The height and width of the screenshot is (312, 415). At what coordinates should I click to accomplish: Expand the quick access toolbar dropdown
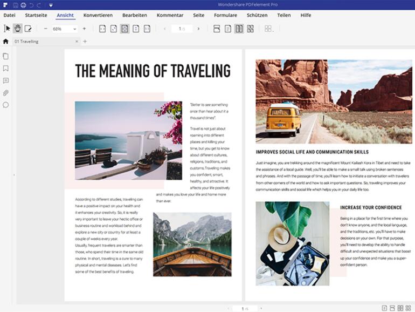(x=51, y=5)
